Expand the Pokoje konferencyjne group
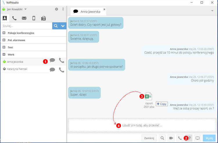The width and height of the screenshot is (218, 143). 4,33
